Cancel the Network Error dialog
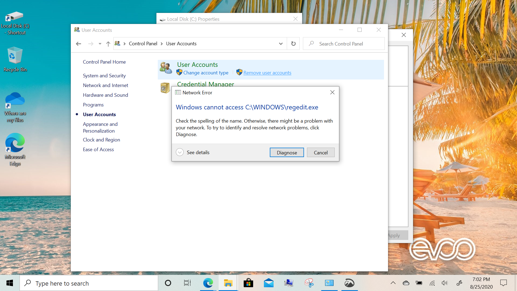 pyautogui.click(x=321, y=153)
